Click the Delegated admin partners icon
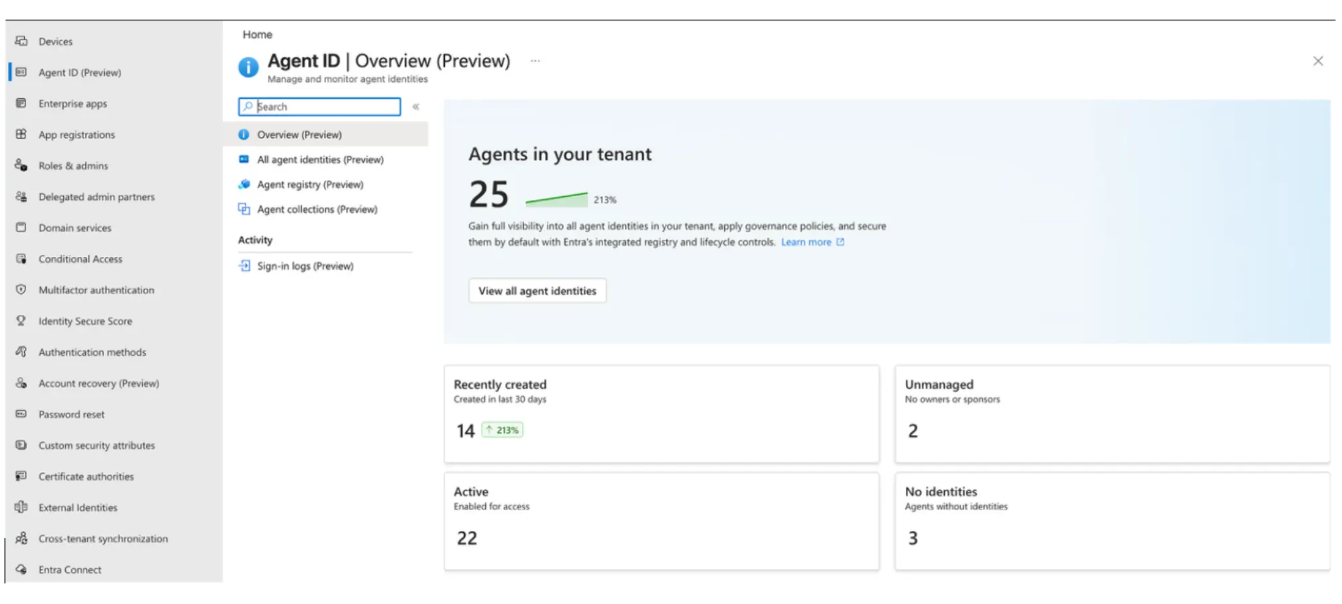This screenshot has width=1342, height=604. (21, 197)
